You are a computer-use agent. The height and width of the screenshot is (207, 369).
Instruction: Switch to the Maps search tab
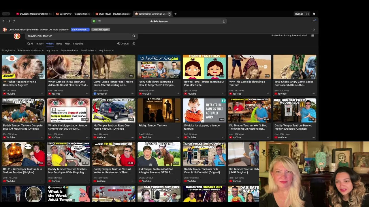(67, 44)
